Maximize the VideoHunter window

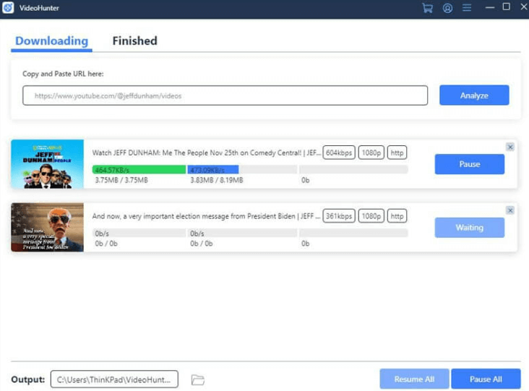tap(507, 7)
